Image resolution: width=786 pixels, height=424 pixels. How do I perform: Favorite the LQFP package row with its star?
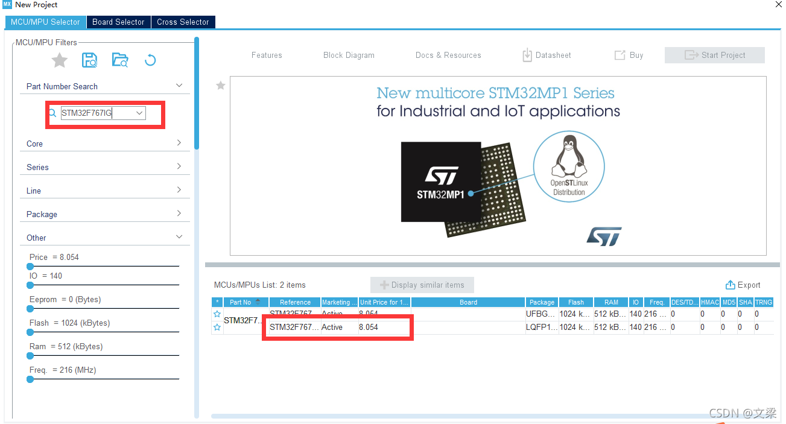click(x=217, y=327)
